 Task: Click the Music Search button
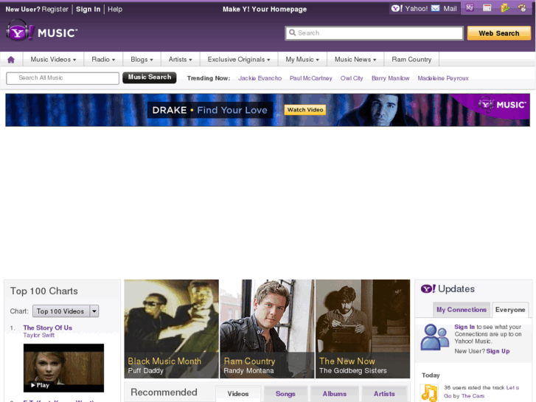pyautogui.click(x=150, y=77)
